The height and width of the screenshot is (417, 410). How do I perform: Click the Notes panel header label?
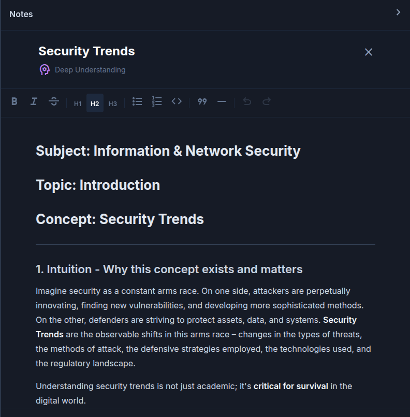click(21, 14)
